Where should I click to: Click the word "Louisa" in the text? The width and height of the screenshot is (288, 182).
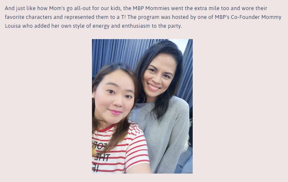pos(13,26)
